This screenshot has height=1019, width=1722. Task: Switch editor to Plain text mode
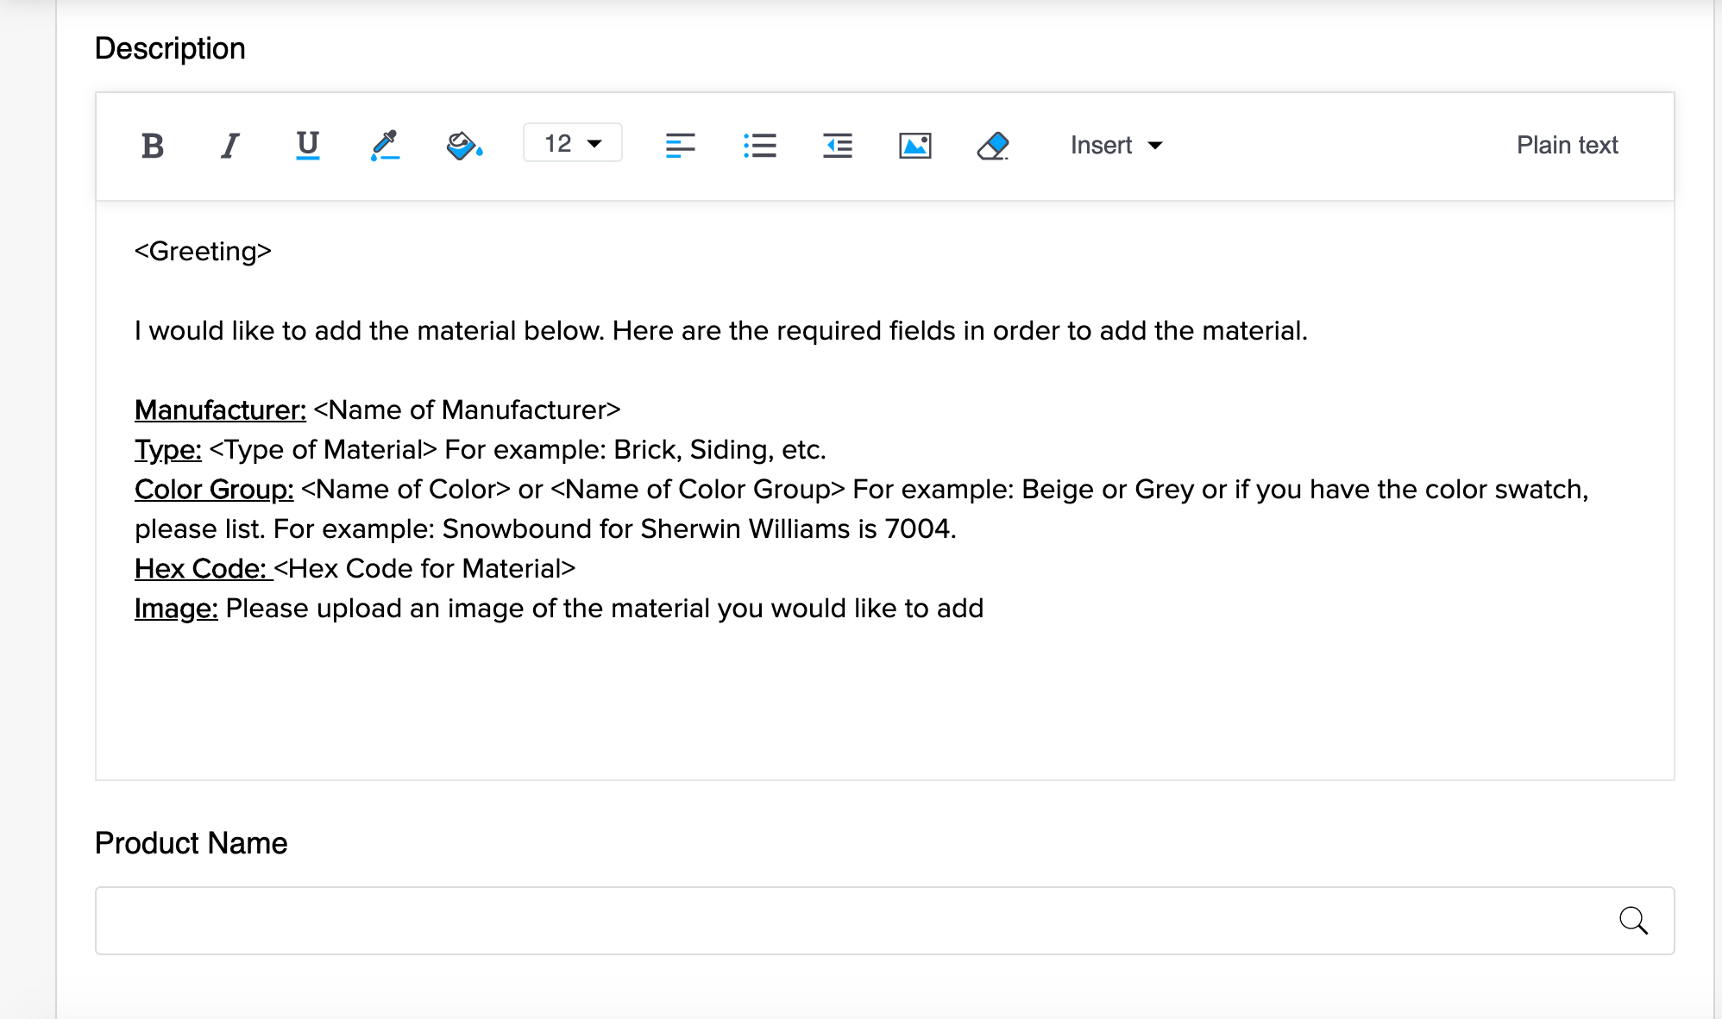tap(1567, 145)
